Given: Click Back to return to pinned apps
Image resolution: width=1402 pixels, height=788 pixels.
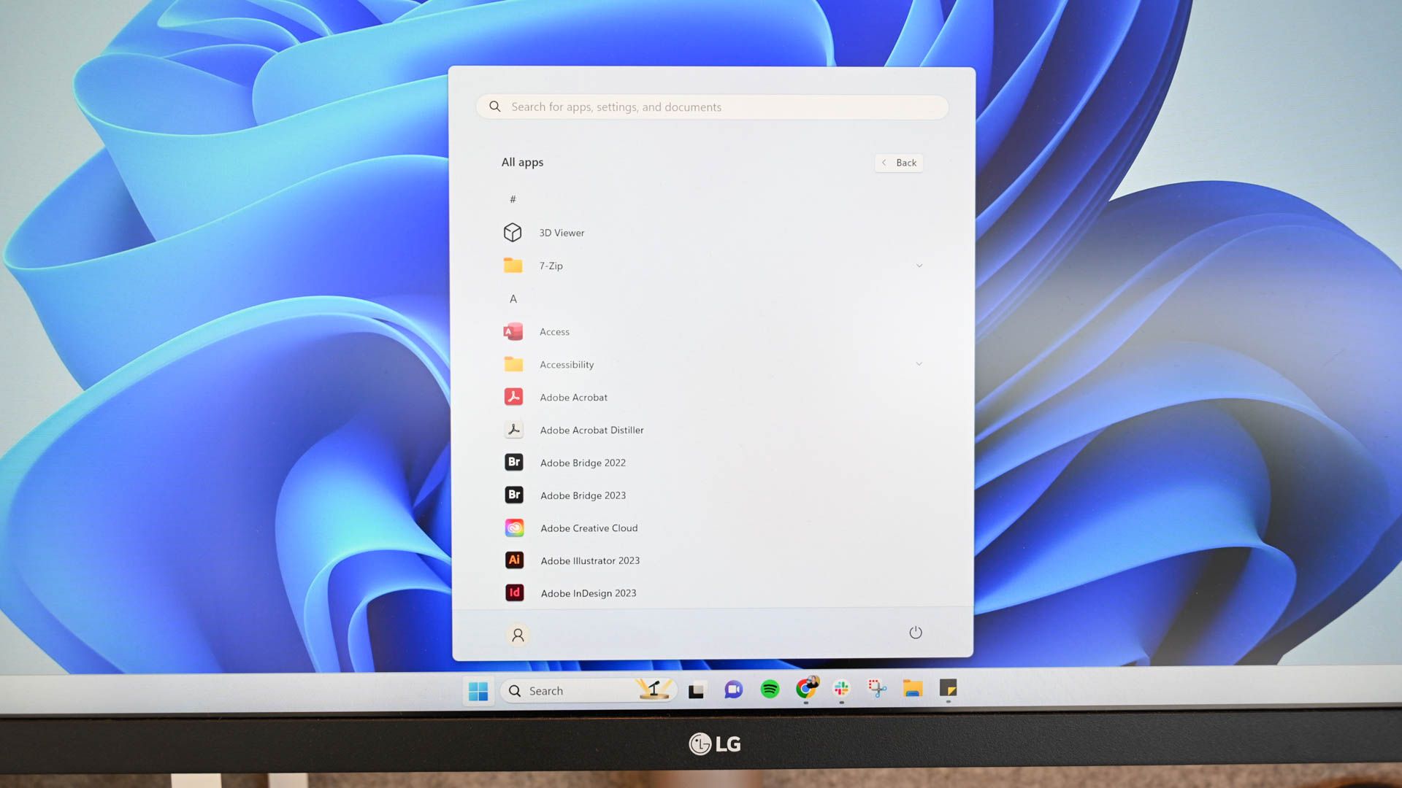Looking at the screenshot, I should click(x=898, y=163).
